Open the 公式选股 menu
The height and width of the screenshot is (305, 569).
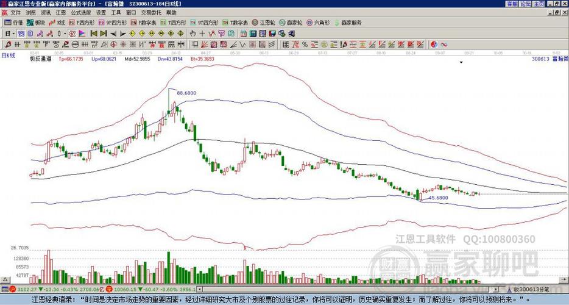coord(81,13)
